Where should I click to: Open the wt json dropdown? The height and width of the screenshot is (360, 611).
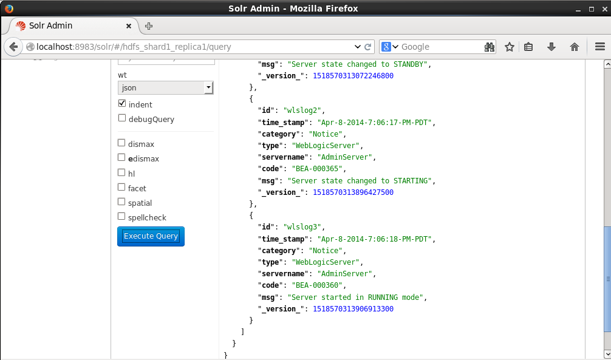point(166,87)
